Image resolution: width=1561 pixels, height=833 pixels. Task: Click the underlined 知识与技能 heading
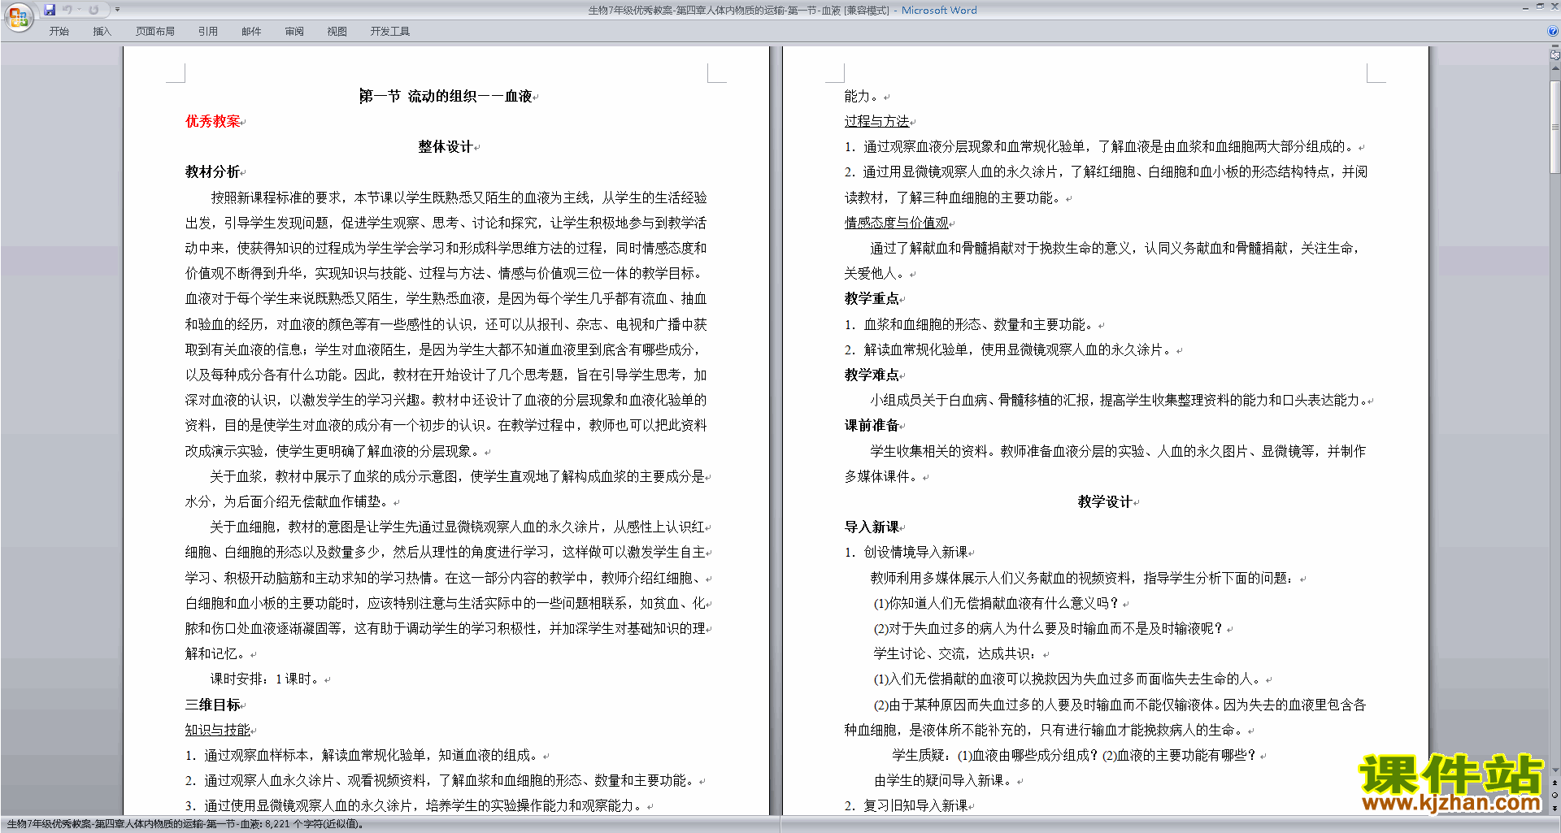tap(218, 730)
